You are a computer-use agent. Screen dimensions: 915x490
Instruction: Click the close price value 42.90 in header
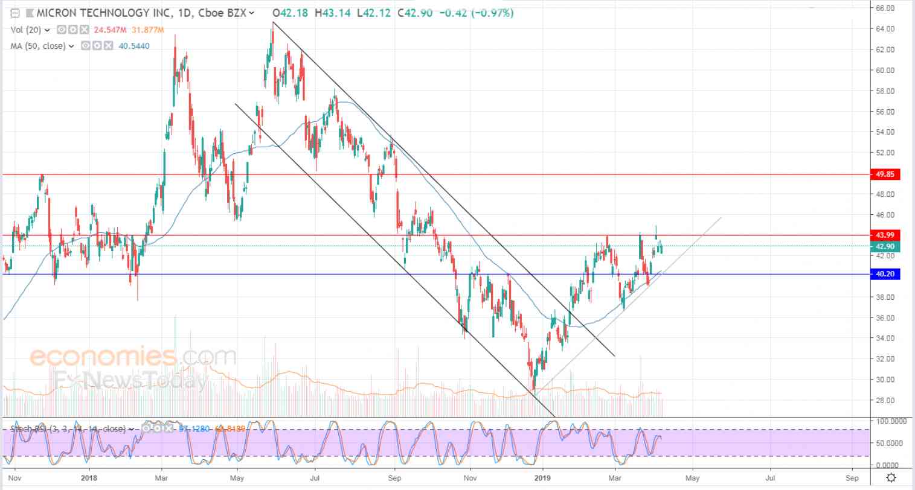tap(419, 13)
